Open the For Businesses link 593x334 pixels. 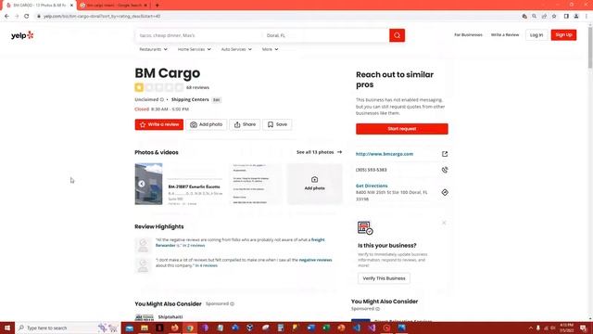(468, 35)
